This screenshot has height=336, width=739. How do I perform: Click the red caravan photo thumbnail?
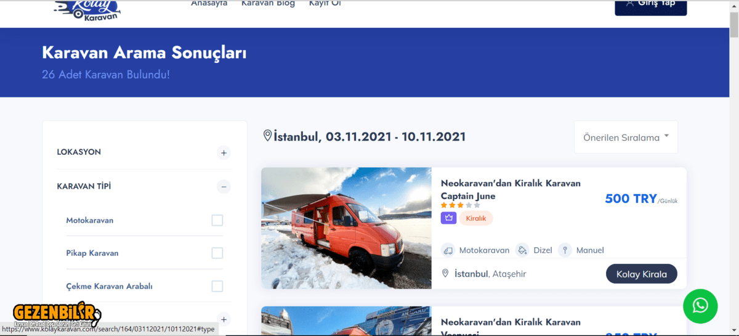[x=346, y=228]
